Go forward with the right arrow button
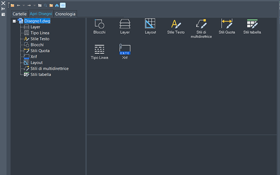 click(x=29, y=5)
